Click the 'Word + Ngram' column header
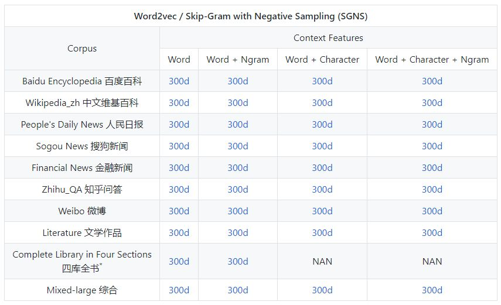The width and height of the screenshot is (501, 305). click(x=238, y=59)
